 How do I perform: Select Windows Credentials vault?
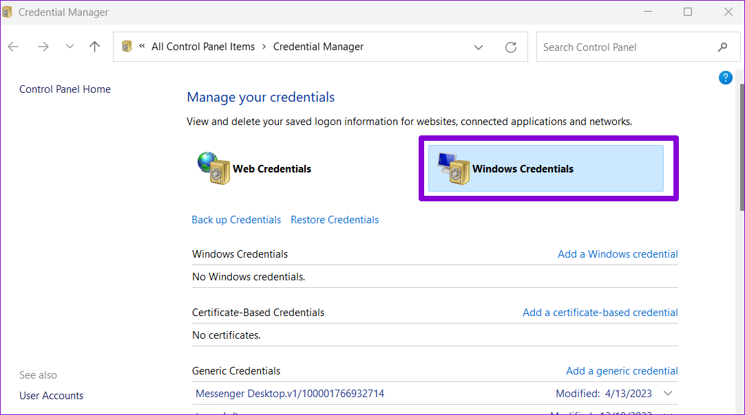(x=546, y=168)
